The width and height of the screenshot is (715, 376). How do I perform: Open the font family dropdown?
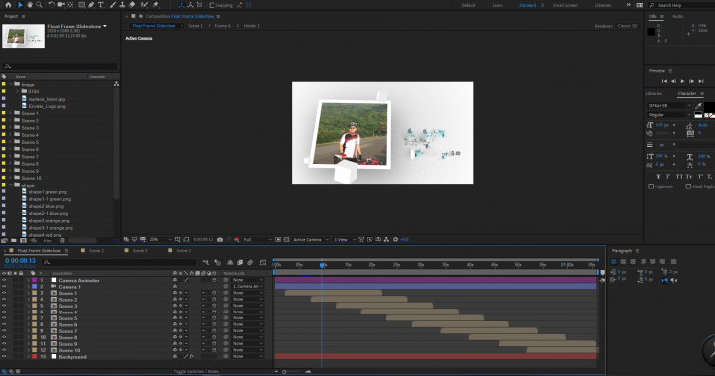669,106
